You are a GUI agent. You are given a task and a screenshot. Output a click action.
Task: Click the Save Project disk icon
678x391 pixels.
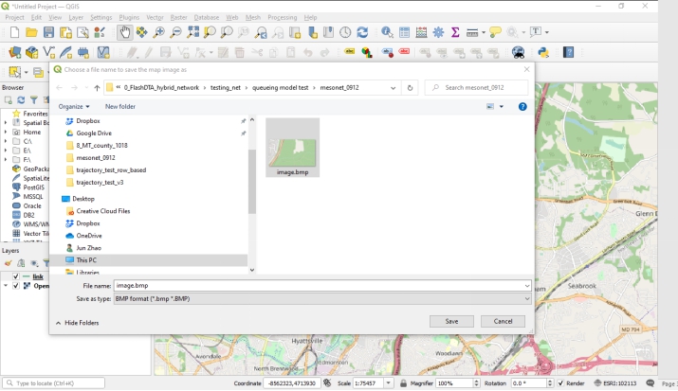48,32
